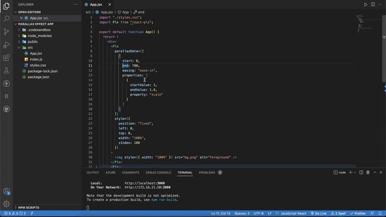Viewport: 386px width, 217px height.
Task: Close App.jsx in Open Editors list
Action: tap(22, 18)
